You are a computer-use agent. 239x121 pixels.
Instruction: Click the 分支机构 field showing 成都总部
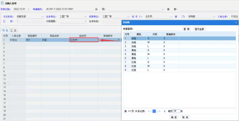point(29,17)
